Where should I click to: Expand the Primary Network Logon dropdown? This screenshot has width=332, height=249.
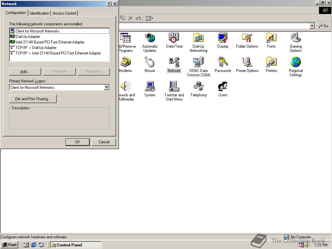[106, 87]
